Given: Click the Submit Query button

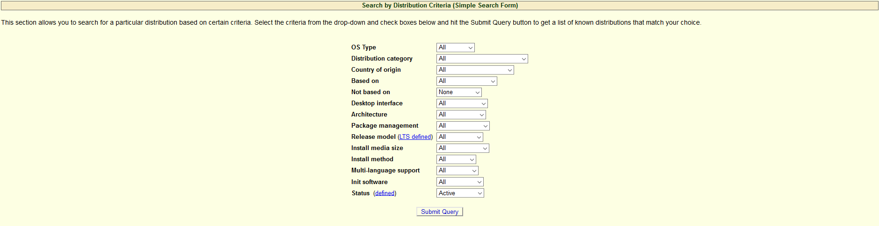Looking at the screenshot, I should [x=440, y=212].
